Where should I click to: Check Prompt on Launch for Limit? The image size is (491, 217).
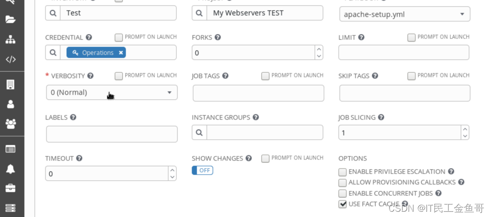[x=412, y=38]
